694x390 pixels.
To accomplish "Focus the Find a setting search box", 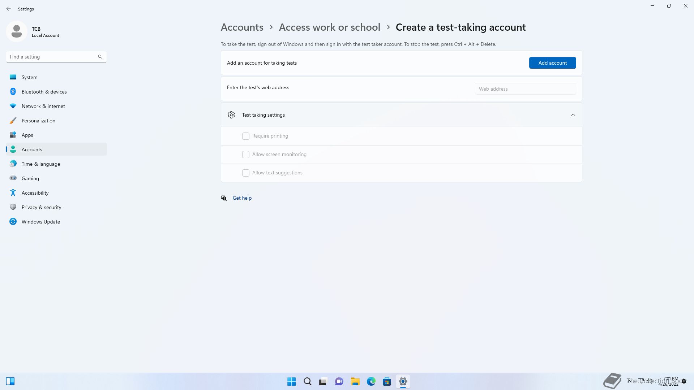I will 56,57.
